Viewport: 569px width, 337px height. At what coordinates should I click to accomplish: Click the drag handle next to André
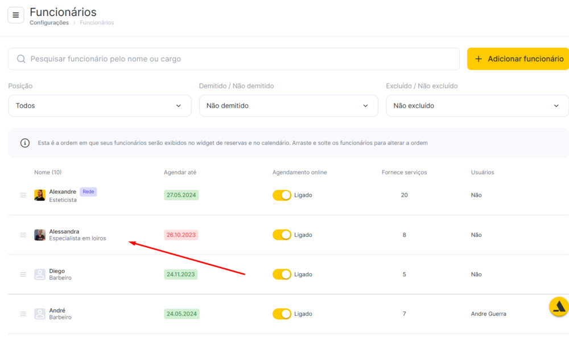click(x=23, y=314)
